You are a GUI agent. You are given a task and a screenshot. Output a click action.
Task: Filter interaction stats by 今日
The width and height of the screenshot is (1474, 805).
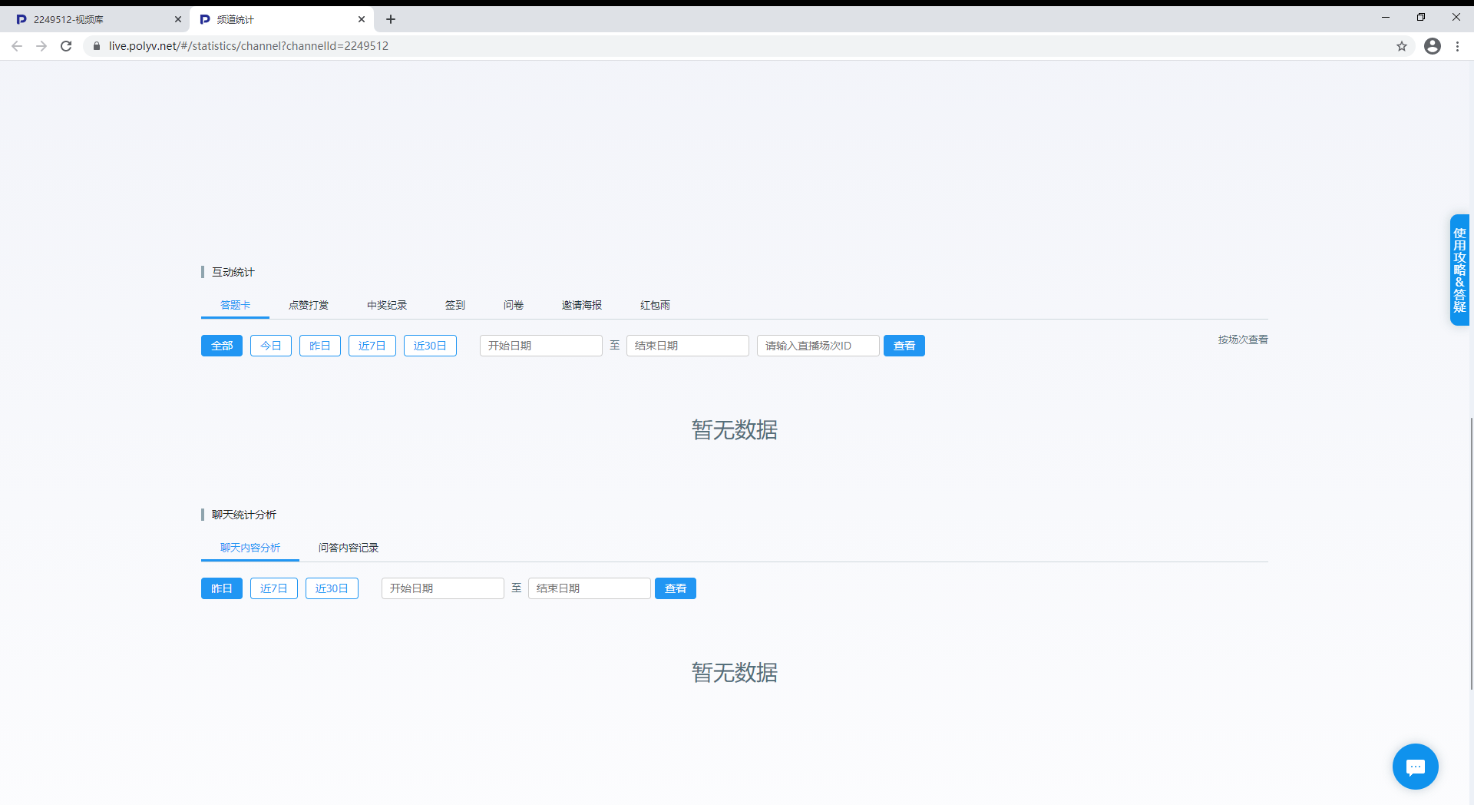point(271,346)
